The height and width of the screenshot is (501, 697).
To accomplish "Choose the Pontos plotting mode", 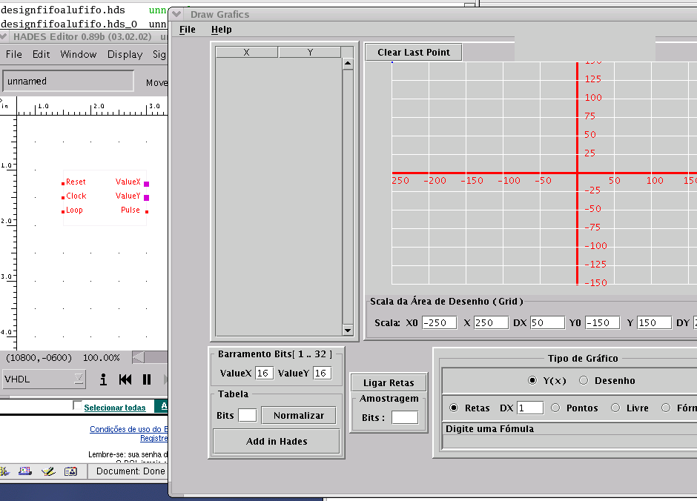I will (x=555, y=408).
